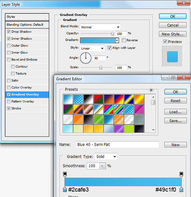This screenshot has width=191, height=197.
Task: Click the gradient Name text field
Action: click(117, 144)
